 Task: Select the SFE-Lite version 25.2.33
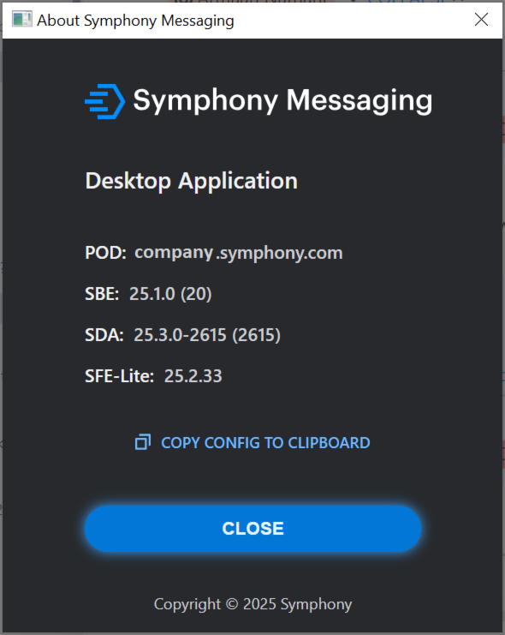[193, 376]
